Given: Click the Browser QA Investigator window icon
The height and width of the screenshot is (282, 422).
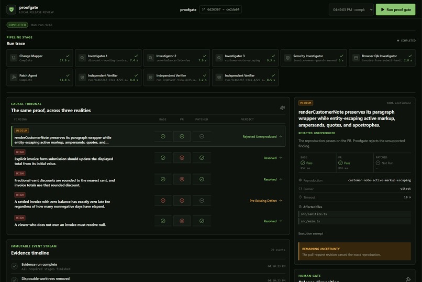Looking at the screenshot, I should point(356,58).
